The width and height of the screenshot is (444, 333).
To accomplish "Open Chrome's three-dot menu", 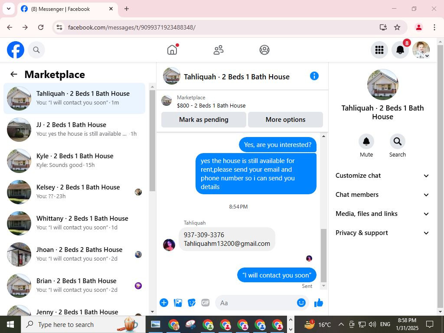I will [434, 27].
